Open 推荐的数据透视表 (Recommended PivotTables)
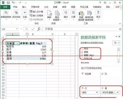Screen dimensions: 123x99 (89, 16)
